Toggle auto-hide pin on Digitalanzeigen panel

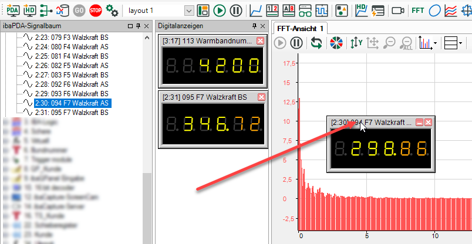pos(254,26)
